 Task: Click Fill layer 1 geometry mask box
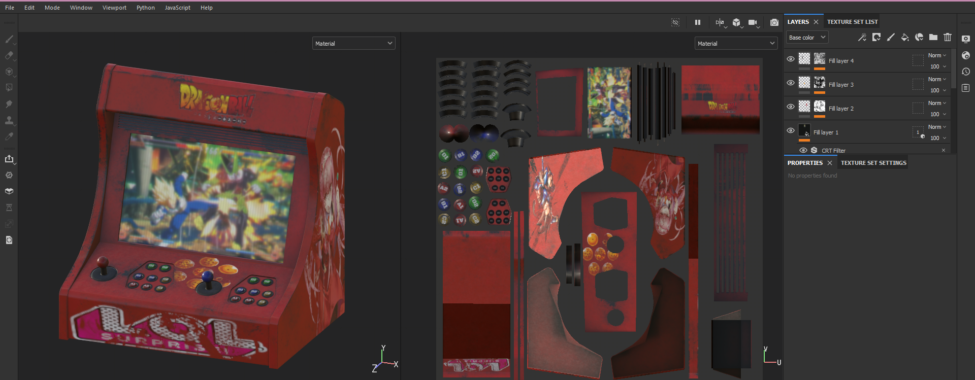pyautogui.click(x=918, y=132)
